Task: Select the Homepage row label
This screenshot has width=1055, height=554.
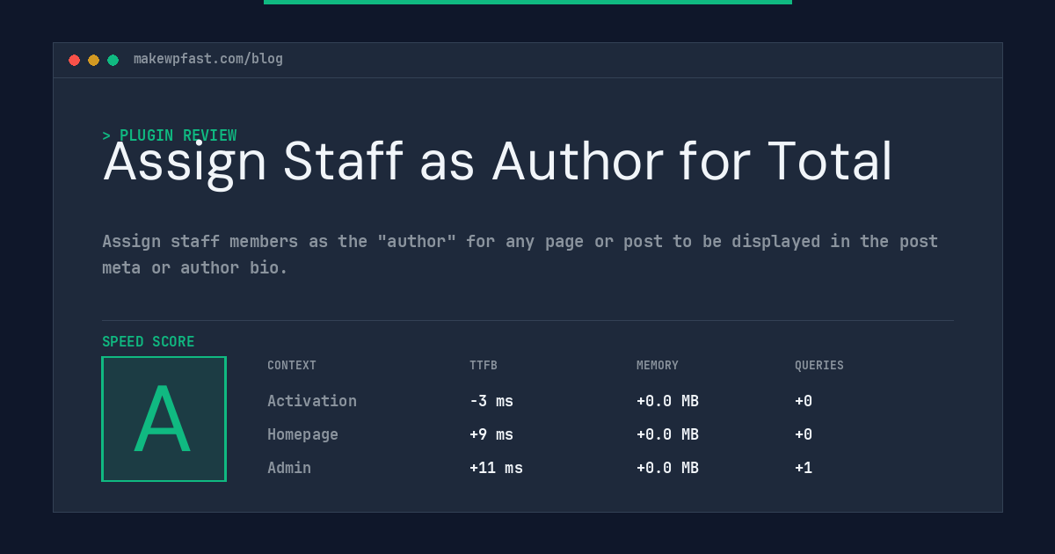Action: click(x=302, y=434)
